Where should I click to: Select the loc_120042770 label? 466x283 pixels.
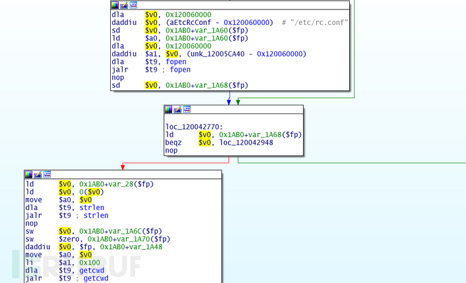(x=194, y=127)
